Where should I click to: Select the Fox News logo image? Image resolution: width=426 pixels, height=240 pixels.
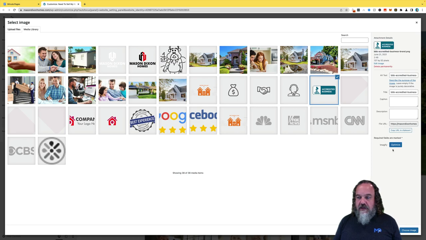(x=294, y=121)
